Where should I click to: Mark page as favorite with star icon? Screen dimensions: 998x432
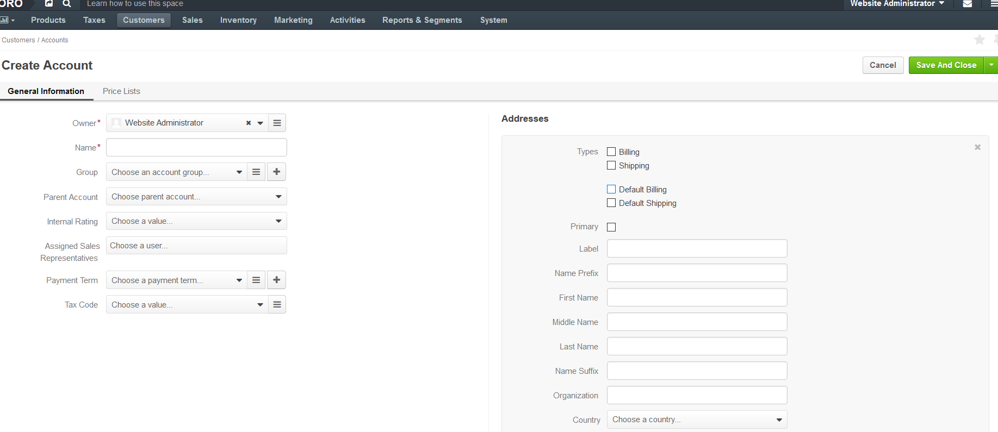pyautogui.click(x=979, y=40)
